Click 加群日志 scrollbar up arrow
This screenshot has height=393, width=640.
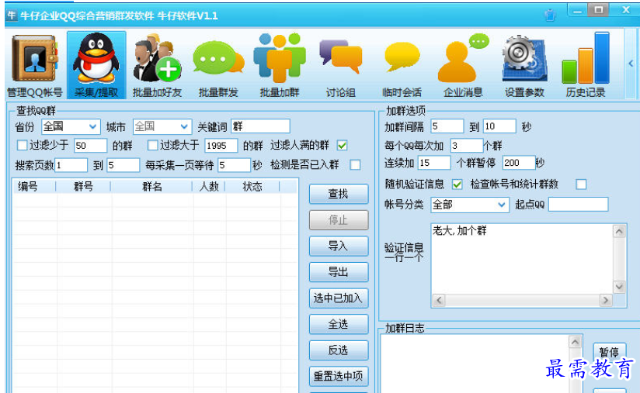click(x=575, y=342)
